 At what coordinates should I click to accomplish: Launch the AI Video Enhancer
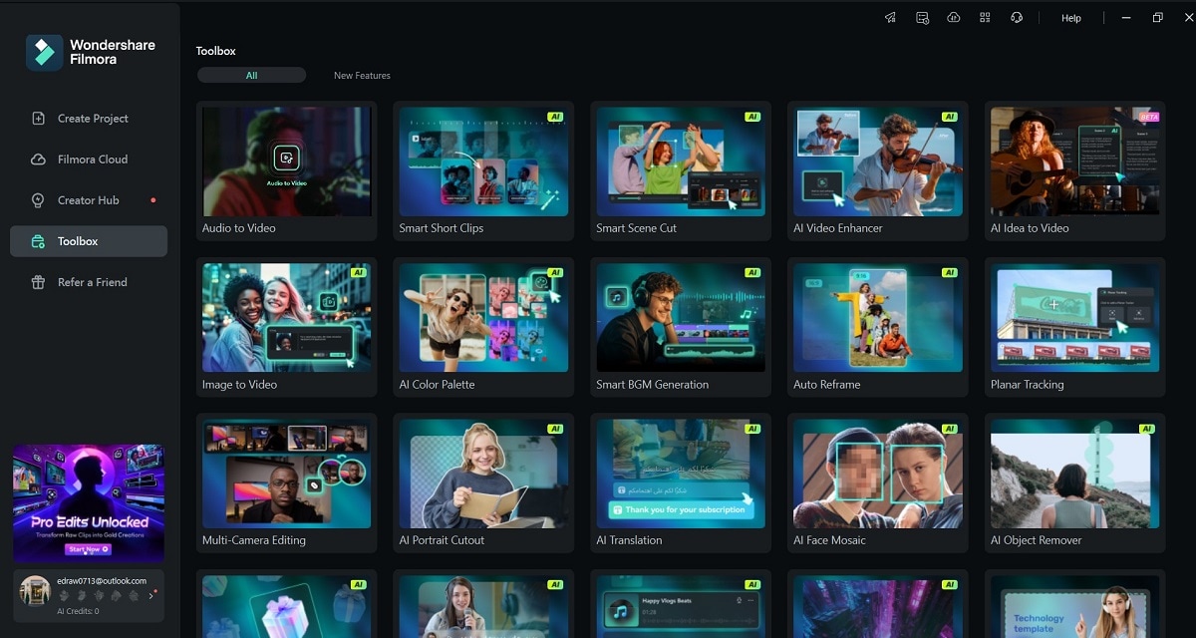tap(878, 170)
